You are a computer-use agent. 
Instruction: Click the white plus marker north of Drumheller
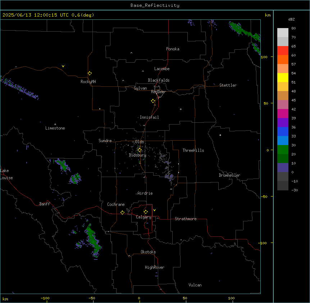[x=220, y=135]
